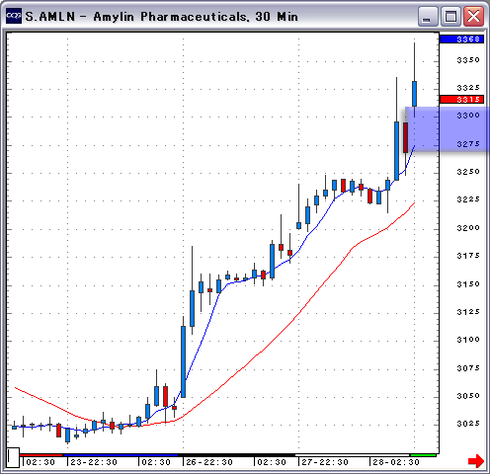Minimize the Amylin Pharmaceuticals chart window
This screenshot has width=490, height=474.
click(428, 16)
